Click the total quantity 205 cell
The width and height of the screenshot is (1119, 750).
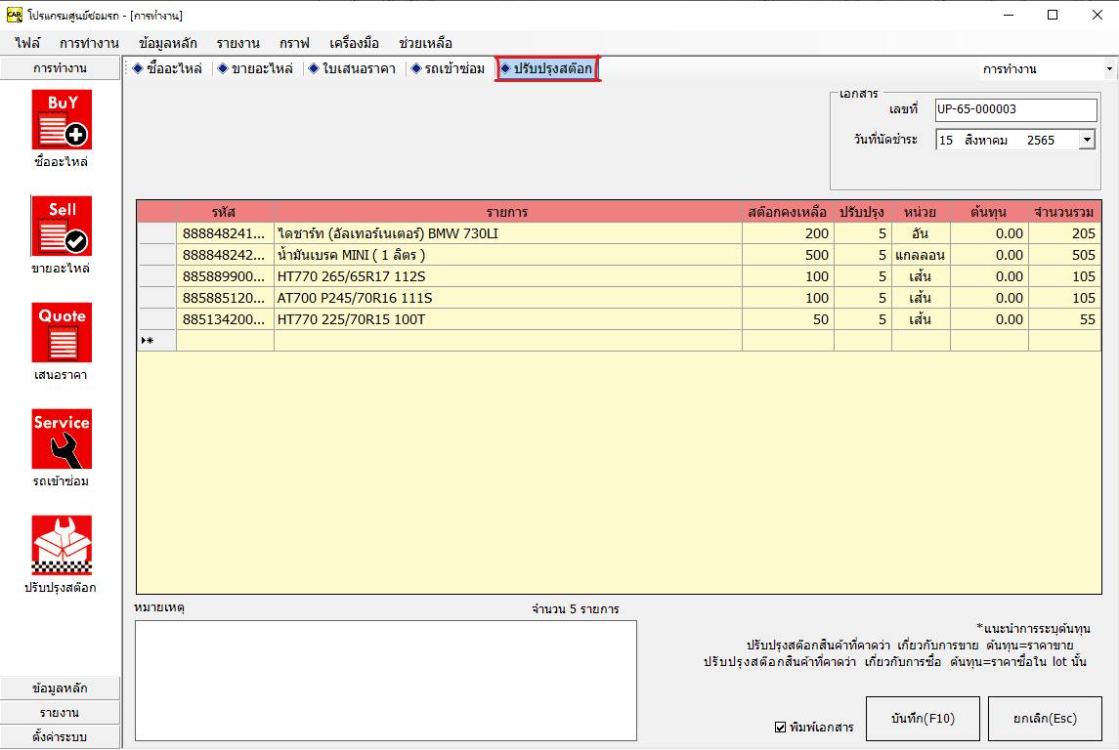[1064, 233]
